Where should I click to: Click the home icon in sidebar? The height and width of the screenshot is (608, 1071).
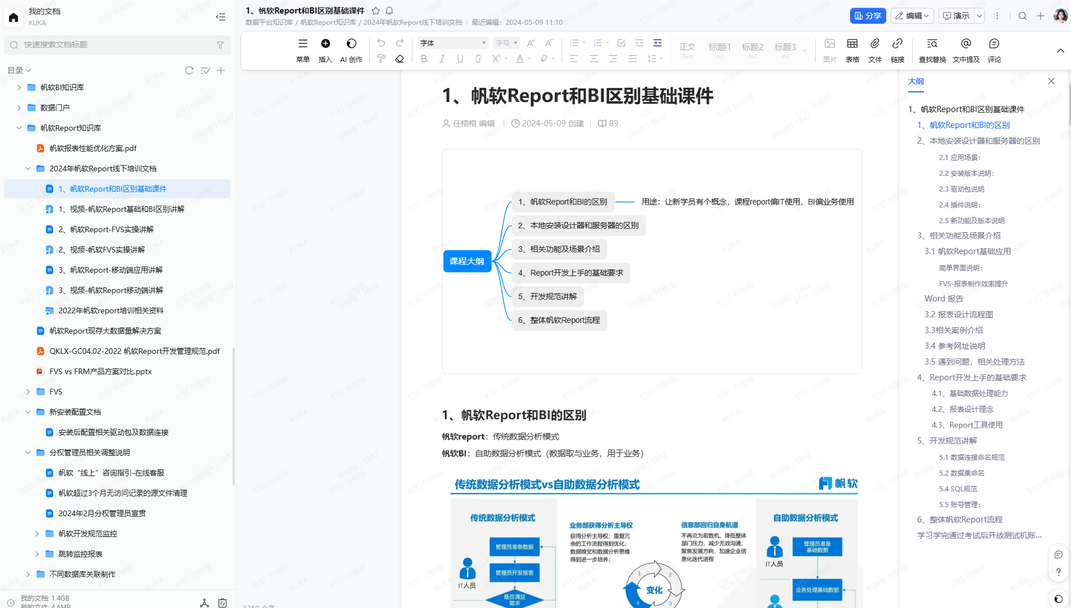(x=14, y=17)
